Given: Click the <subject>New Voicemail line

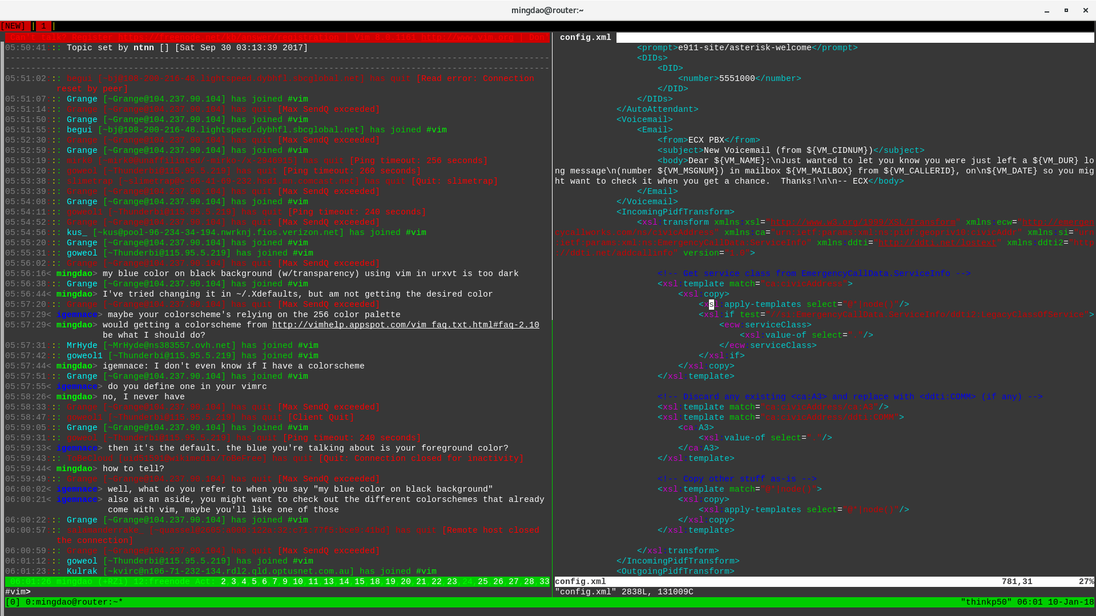Looking at the screenshot, I should point(791,151).
